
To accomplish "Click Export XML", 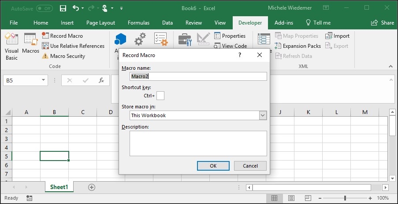I will click(x=337, y=46).
